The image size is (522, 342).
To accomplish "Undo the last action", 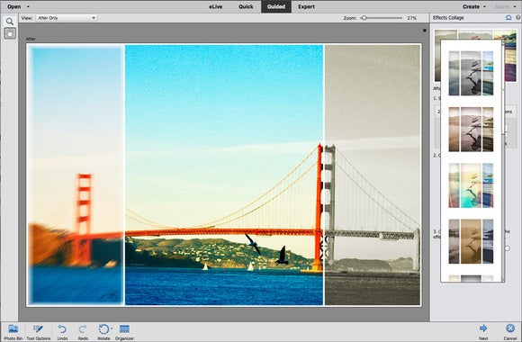I will pos(62,332).
